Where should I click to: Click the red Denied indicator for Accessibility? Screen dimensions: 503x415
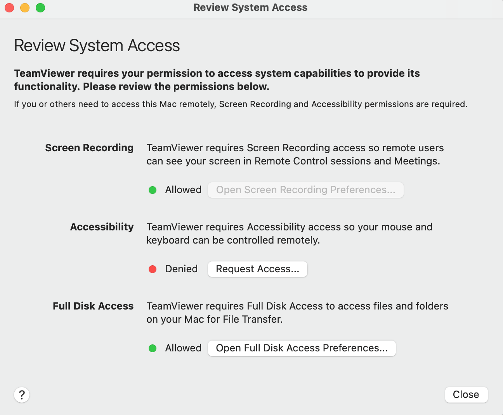[153, 269]
